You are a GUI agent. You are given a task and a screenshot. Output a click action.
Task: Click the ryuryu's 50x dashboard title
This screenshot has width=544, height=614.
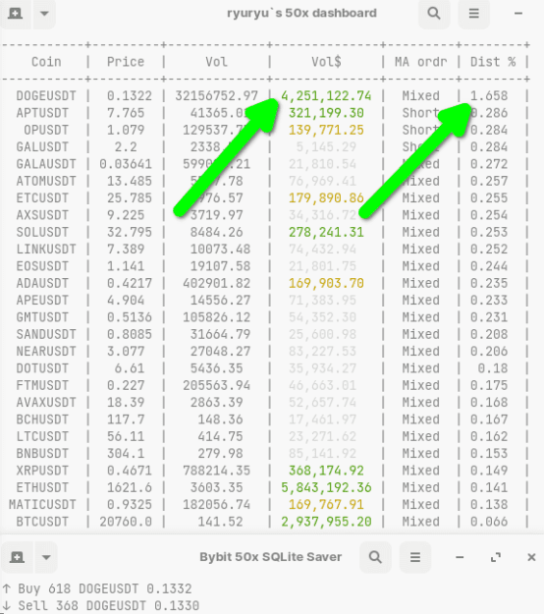pyautogui.click(x=301, y=13)
